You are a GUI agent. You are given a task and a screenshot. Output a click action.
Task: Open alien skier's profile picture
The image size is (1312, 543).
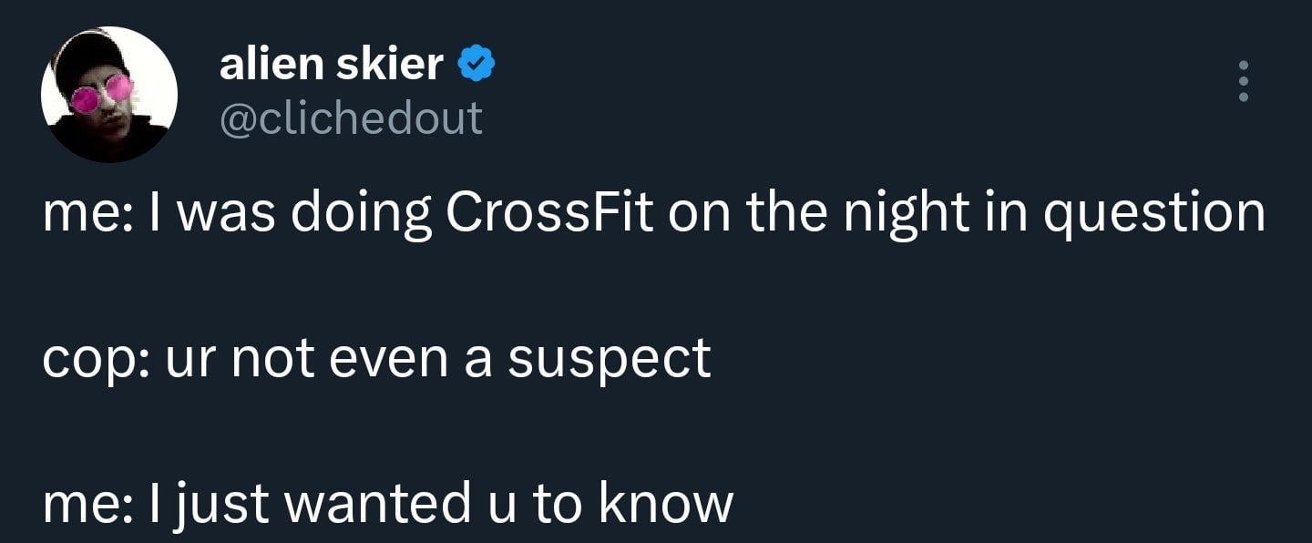point(108,95)
